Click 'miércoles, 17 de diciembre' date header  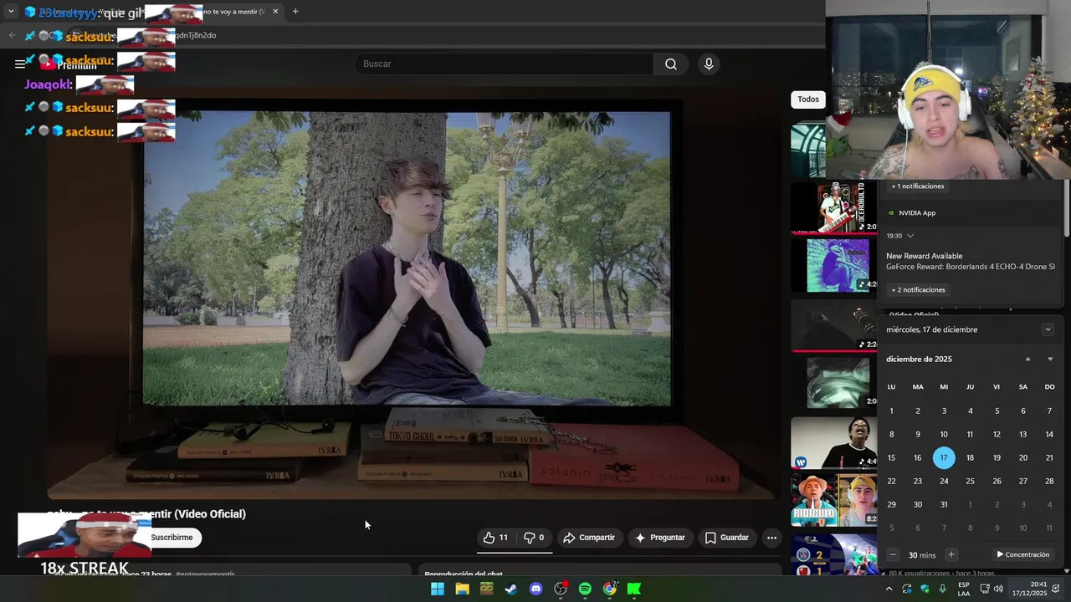pyautogui.click(x=932, y=329)
